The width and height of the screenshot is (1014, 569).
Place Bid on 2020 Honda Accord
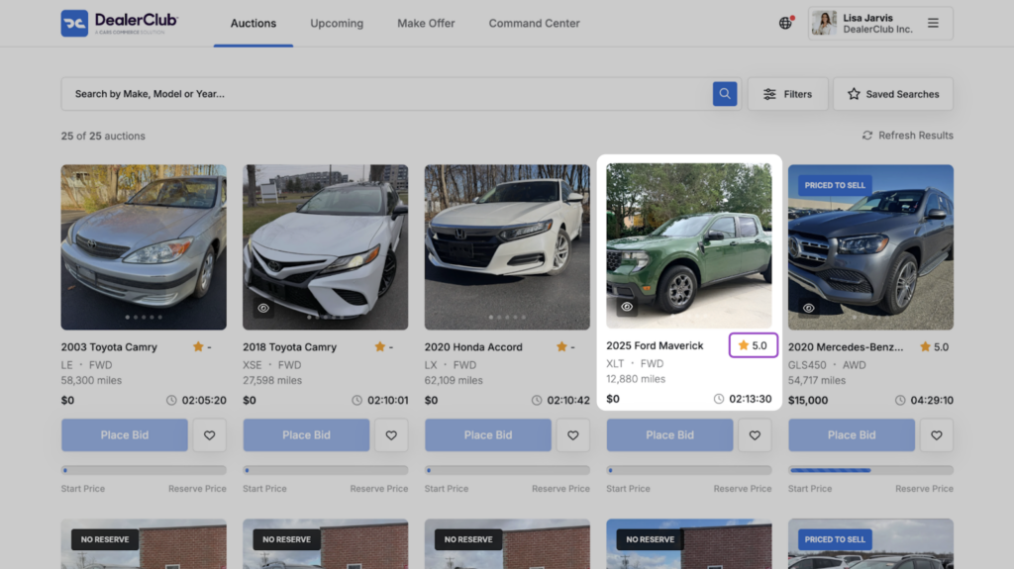(x=488, y=435)
